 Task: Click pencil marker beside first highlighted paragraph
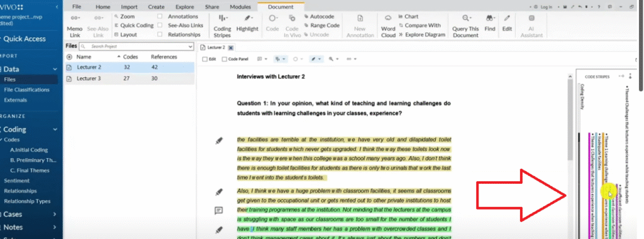(219, 141)
